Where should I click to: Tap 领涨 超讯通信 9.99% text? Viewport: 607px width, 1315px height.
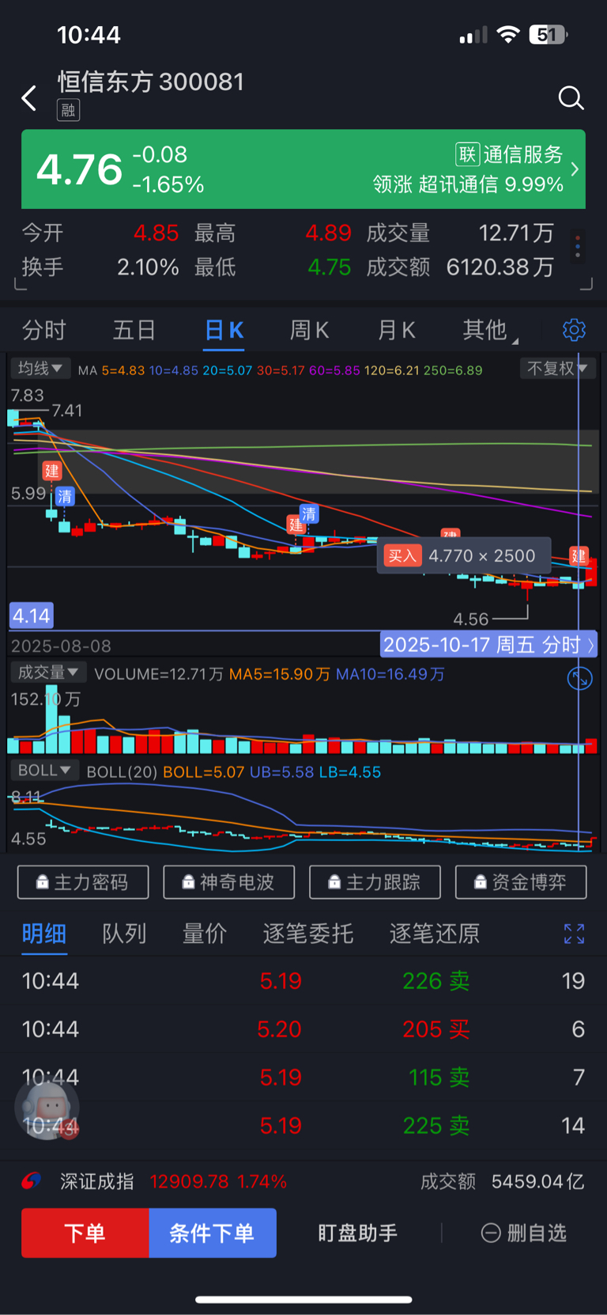point(468,184)
